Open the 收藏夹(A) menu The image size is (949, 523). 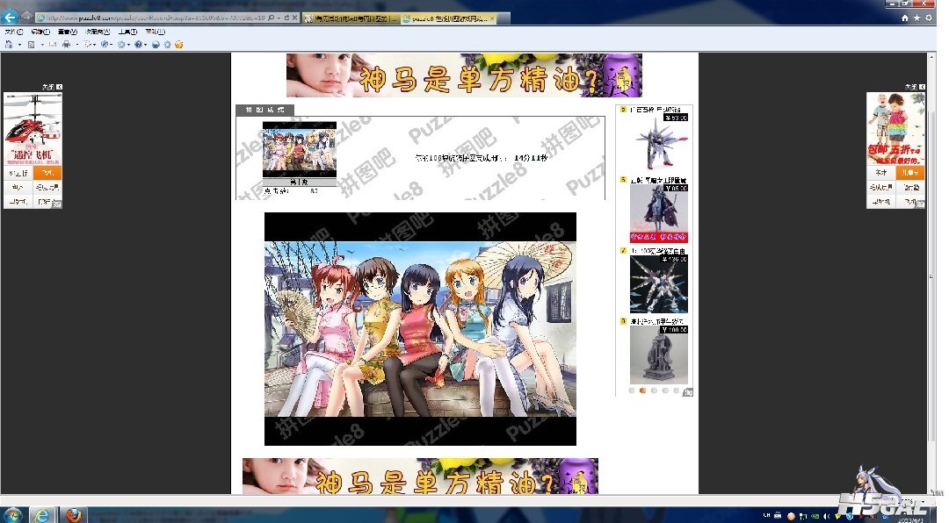click(98, 32)
